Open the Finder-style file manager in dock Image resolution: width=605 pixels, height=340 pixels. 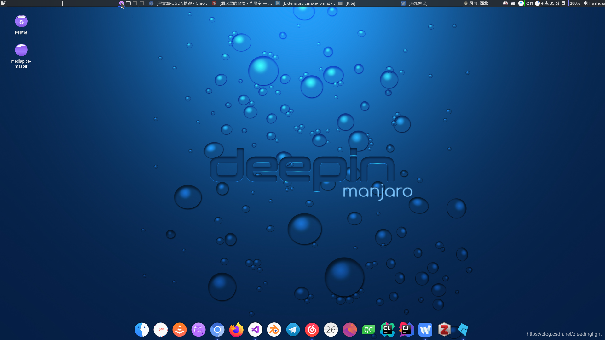point(142,330)
